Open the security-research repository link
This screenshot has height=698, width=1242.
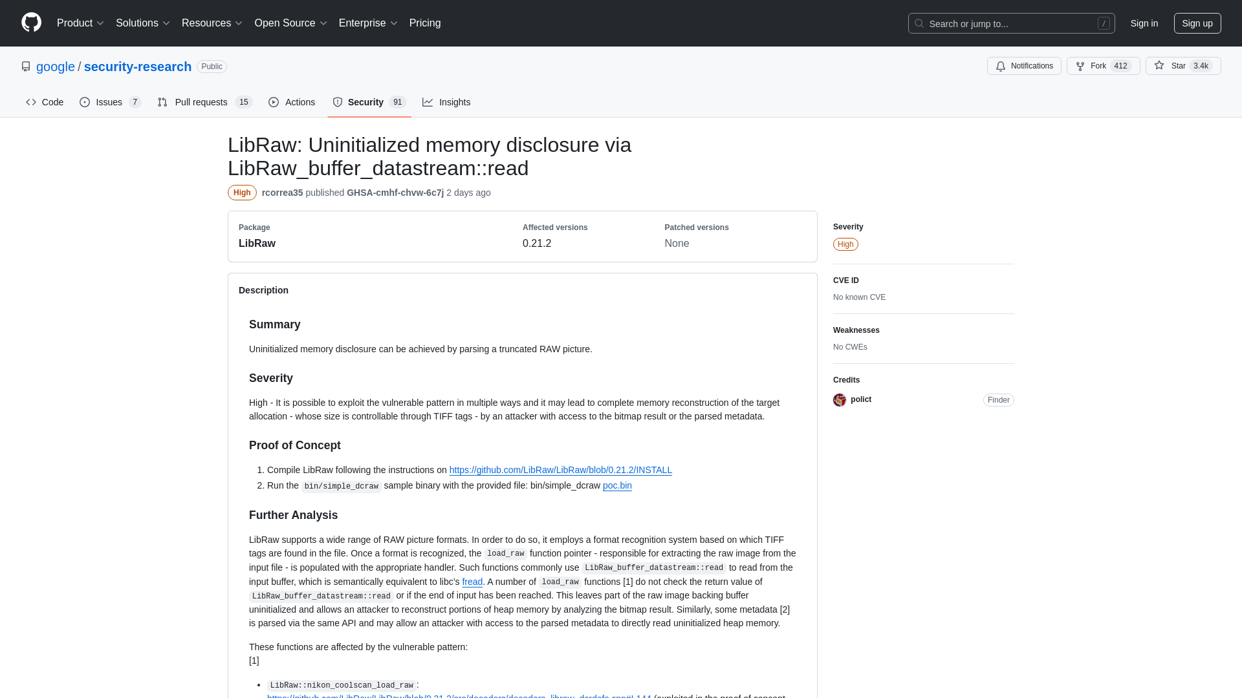(x=138, y=67)
